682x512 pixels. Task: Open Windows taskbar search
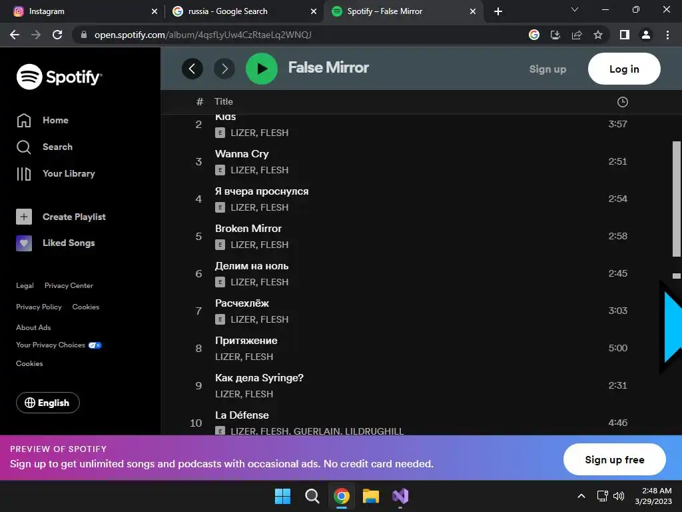(312, 496)
